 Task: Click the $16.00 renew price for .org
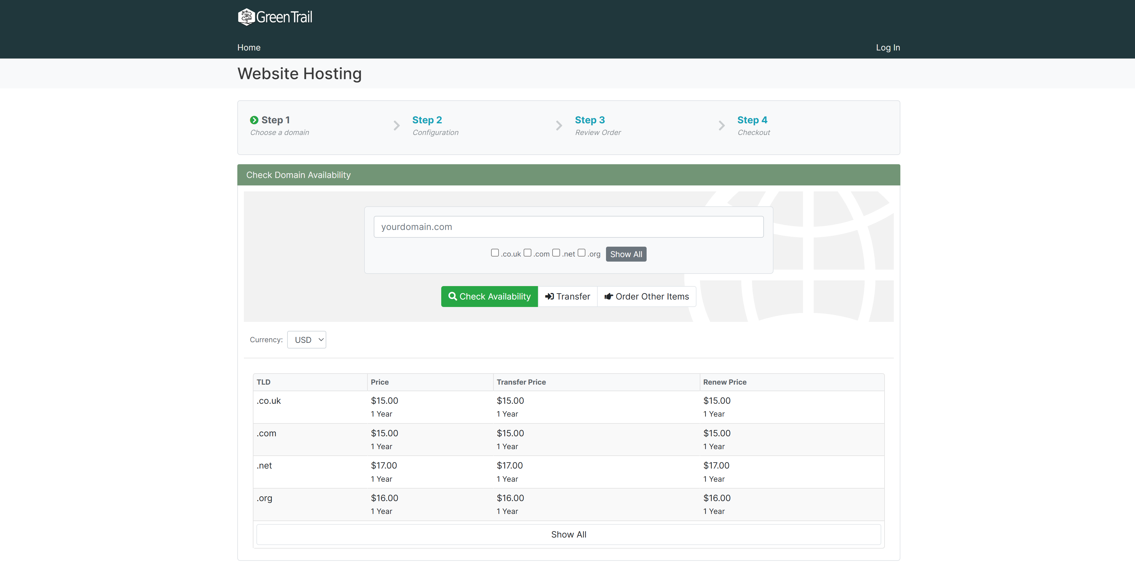(717, 498)
